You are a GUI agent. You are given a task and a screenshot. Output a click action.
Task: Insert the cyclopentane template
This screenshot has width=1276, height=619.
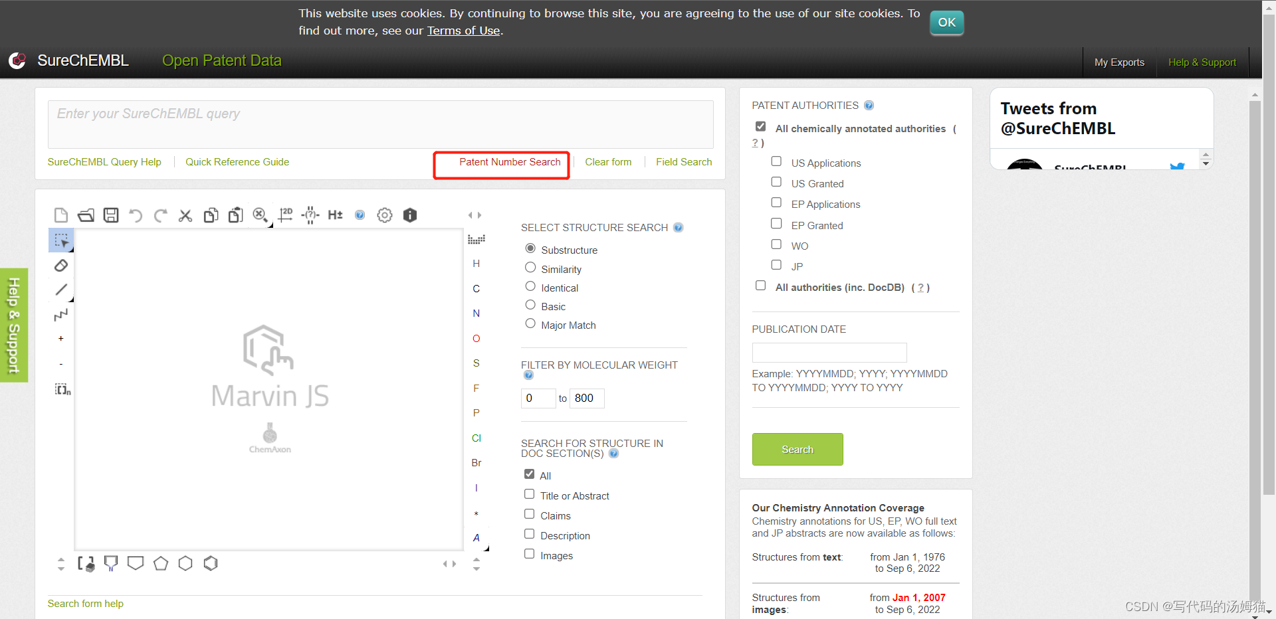[161, 564]
